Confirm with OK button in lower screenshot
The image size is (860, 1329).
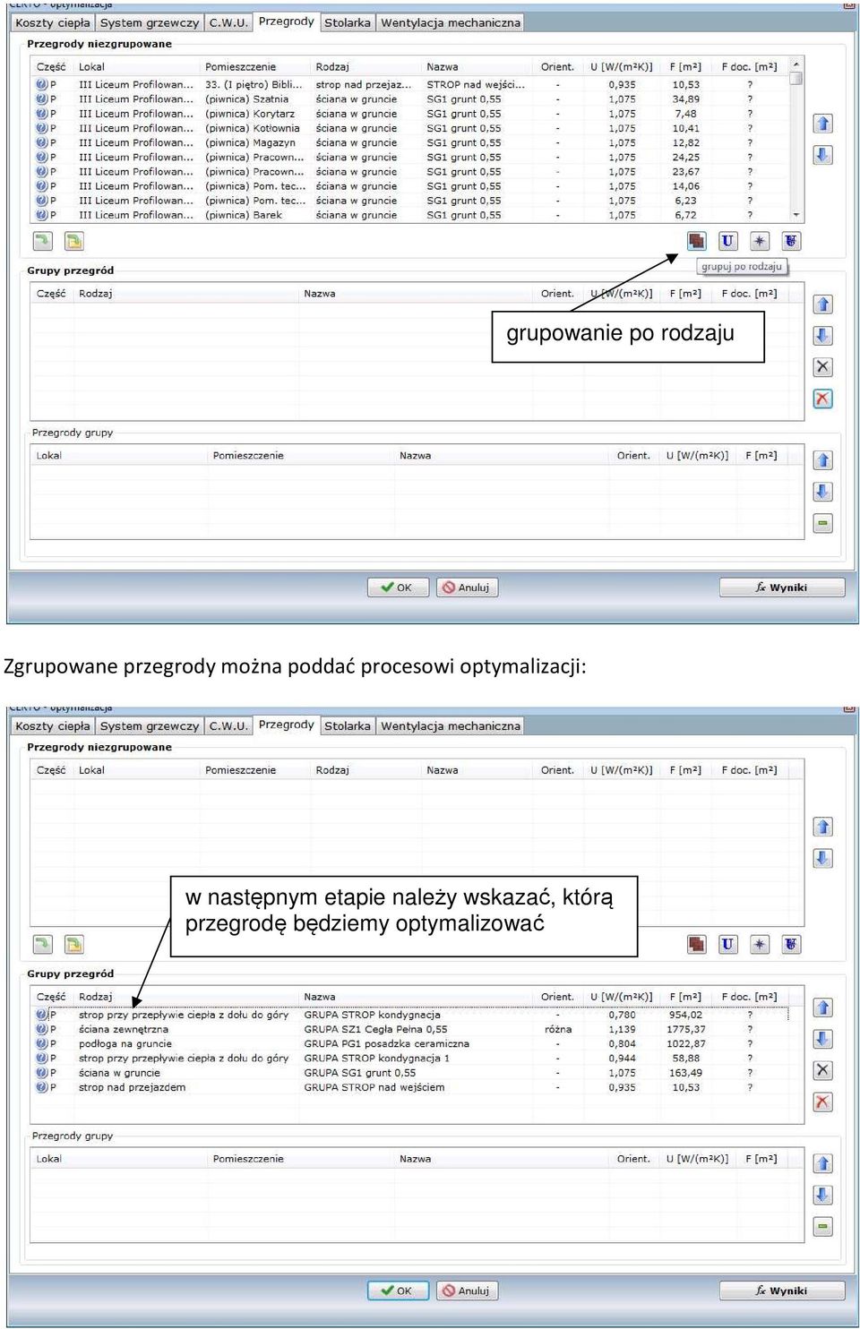398,1290
